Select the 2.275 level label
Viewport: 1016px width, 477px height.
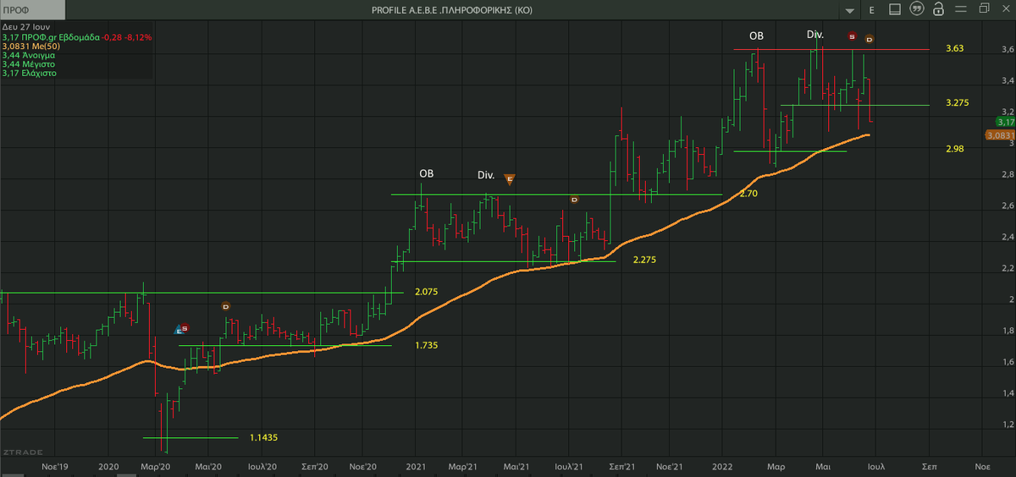click(644, 260)
